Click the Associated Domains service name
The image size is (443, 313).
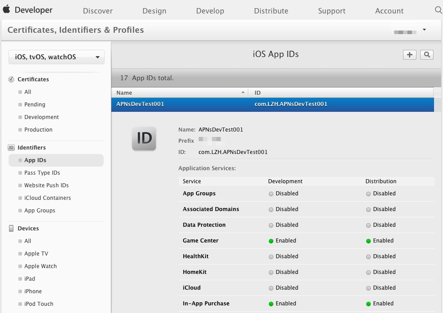point(211,209)
